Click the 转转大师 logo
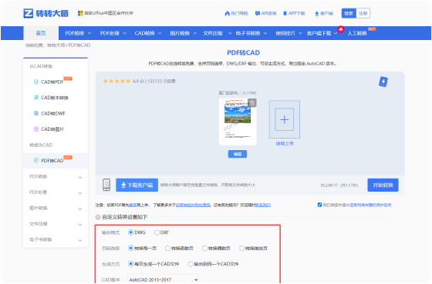 pos(46,13)
